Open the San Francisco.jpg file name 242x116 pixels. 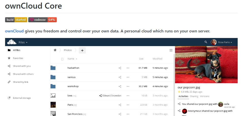point(77,114)
